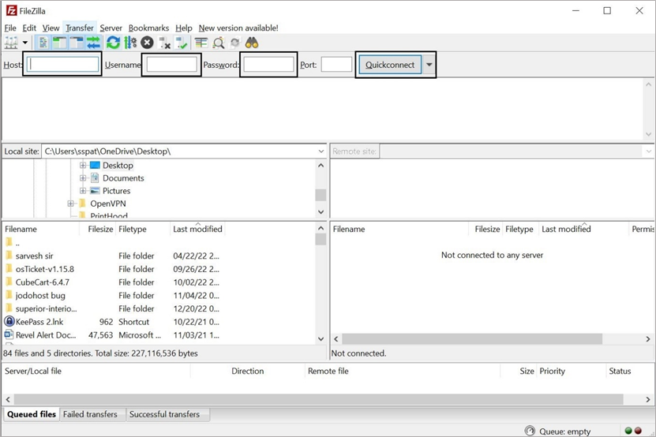Viewport: 656px width, 437px height.
Task: Sort local files by Filesize column
Action: pyautogui.click(x=97, y=230)
